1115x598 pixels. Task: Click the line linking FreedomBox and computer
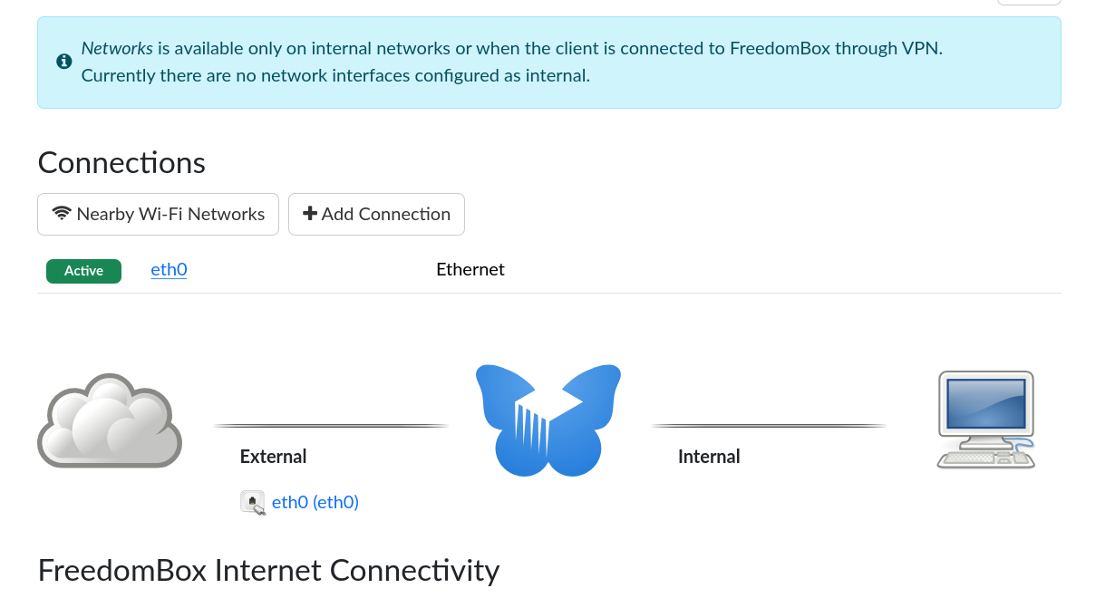(x=769, y=425)
